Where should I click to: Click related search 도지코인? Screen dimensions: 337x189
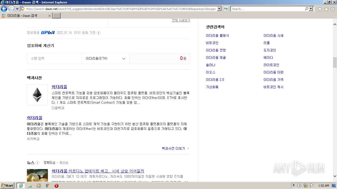pyautogui.click(x=270, y=50)
